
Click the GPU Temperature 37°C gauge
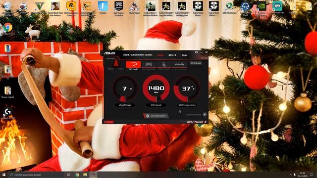187,89
